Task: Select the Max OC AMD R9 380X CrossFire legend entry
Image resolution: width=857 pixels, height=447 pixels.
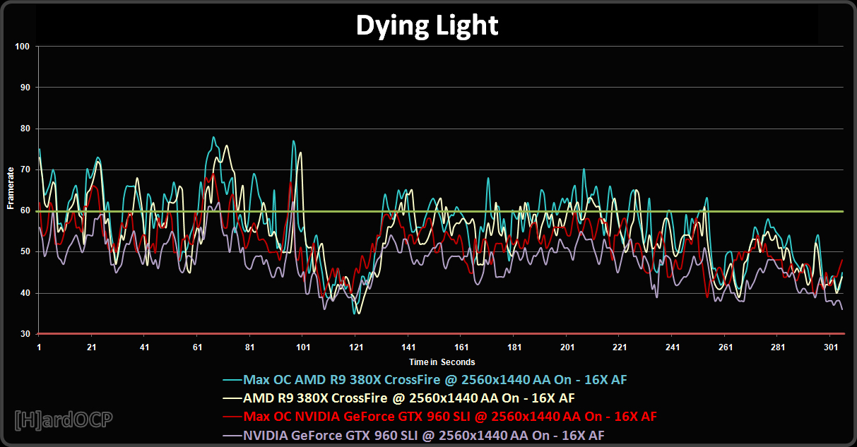Action: (425, 380)
